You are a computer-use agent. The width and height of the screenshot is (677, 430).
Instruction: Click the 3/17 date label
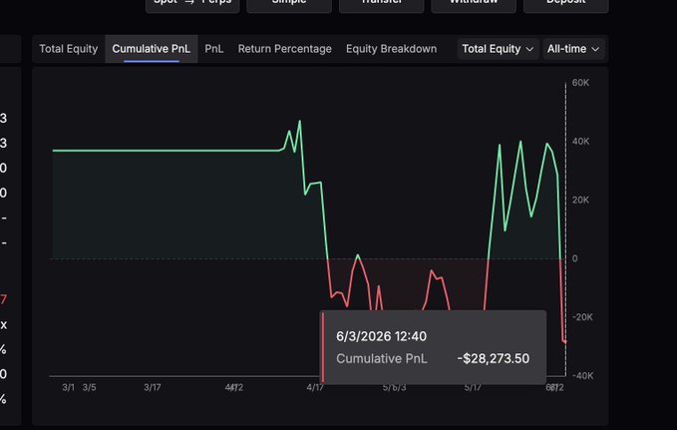[152, 387]
